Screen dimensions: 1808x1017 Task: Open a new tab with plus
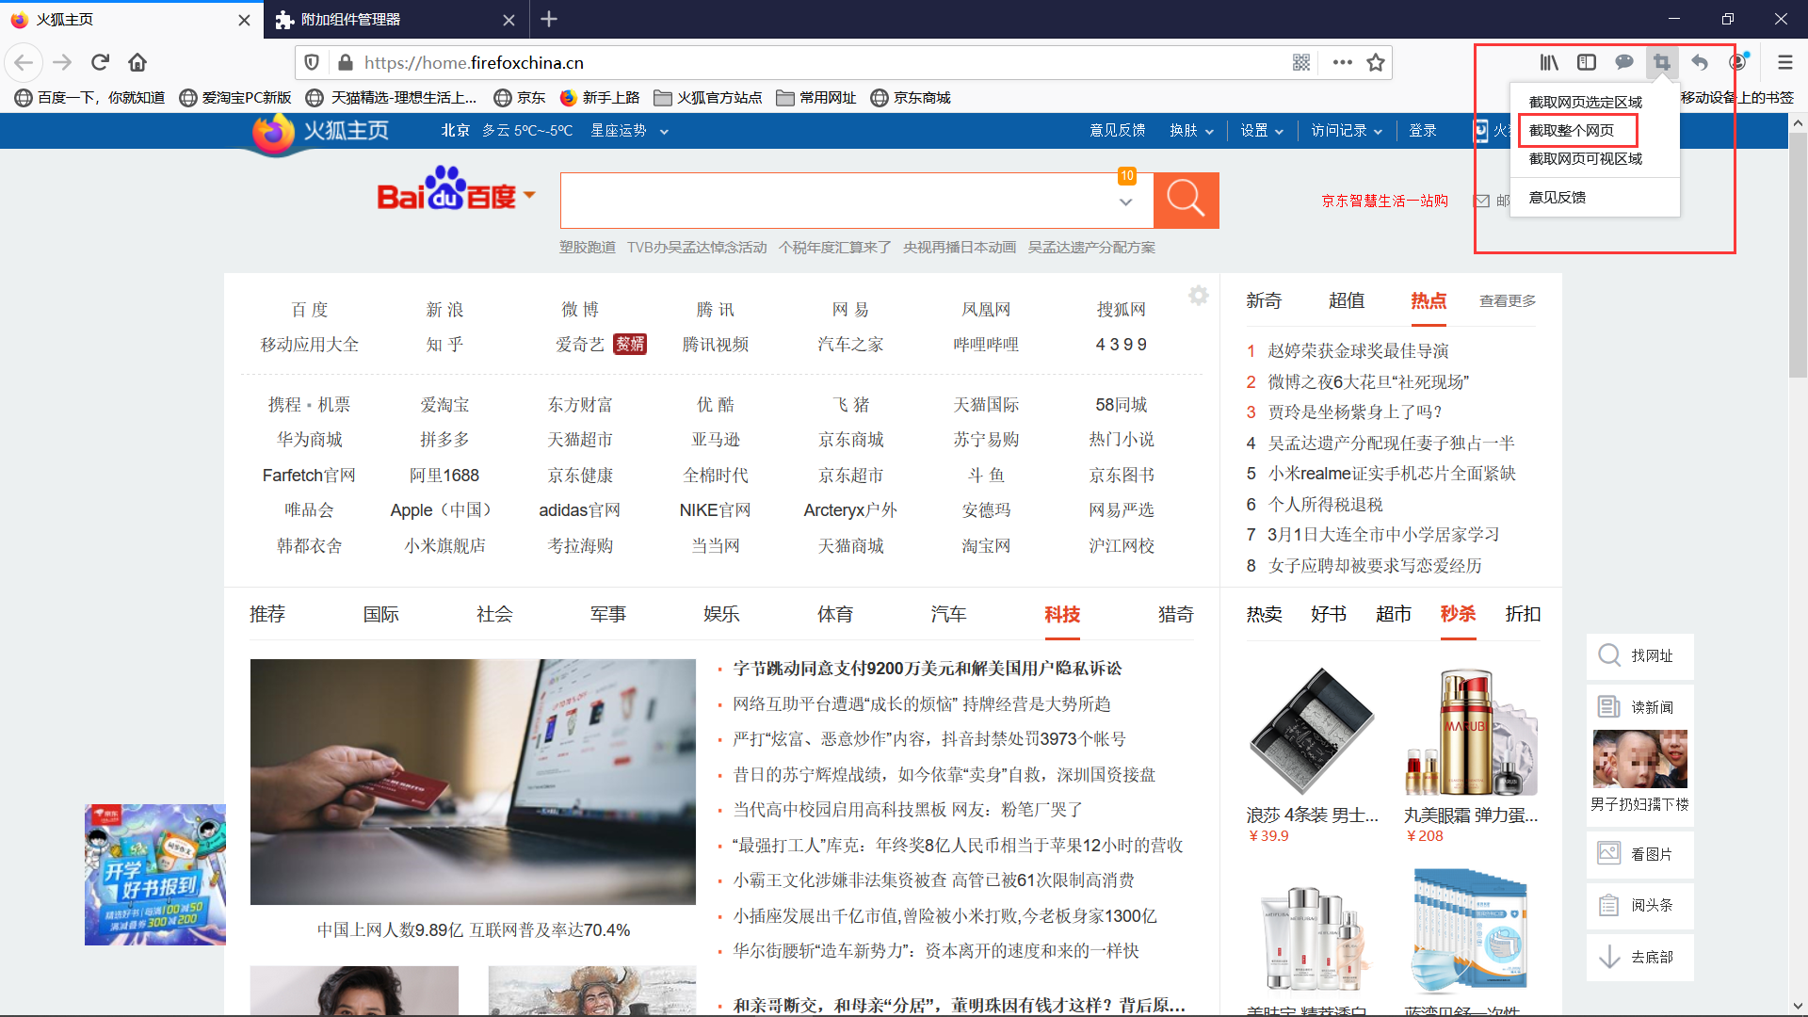(550, 19)
